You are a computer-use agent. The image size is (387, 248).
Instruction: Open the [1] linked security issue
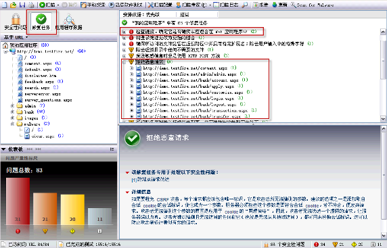(150, 180)
